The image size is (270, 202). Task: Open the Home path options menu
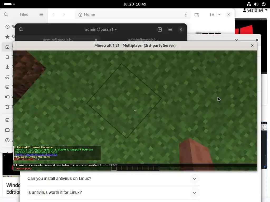[186, 14]
